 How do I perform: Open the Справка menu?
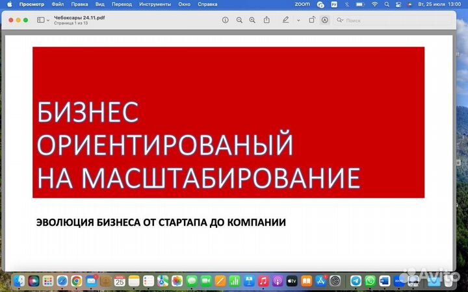coord(207,4)
